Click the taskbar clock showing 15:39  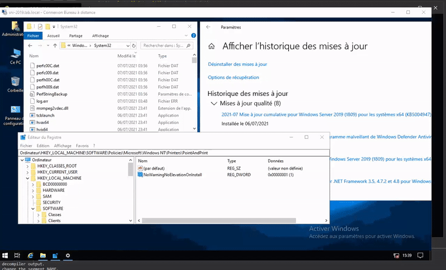pyautogui.click(x=407, y=255)
